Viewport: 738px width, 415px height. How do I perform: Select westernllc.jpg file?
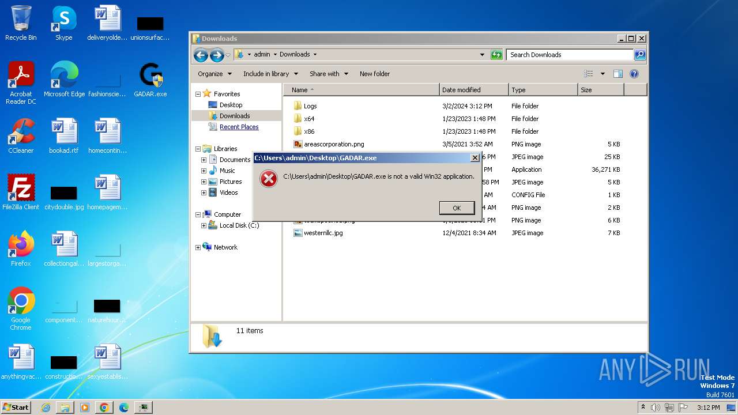pos(323,233)
